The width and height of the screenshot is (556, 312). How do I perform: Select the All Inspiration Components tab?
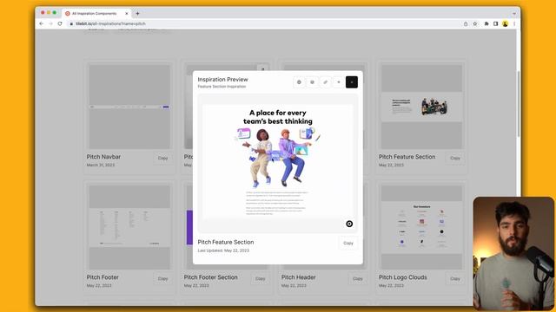(96, 14)
